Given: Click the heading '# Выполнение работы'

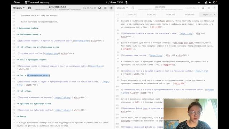Looking at the screenshot, I should (28, 28).
